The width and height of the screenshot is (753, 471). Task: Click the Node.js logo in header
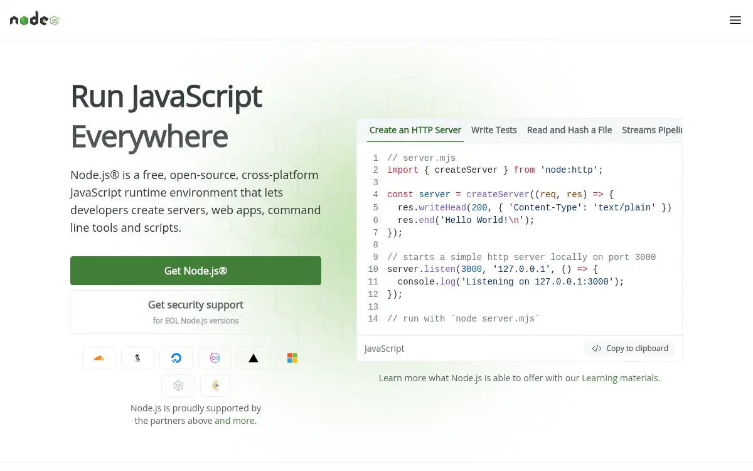[35, 20]
